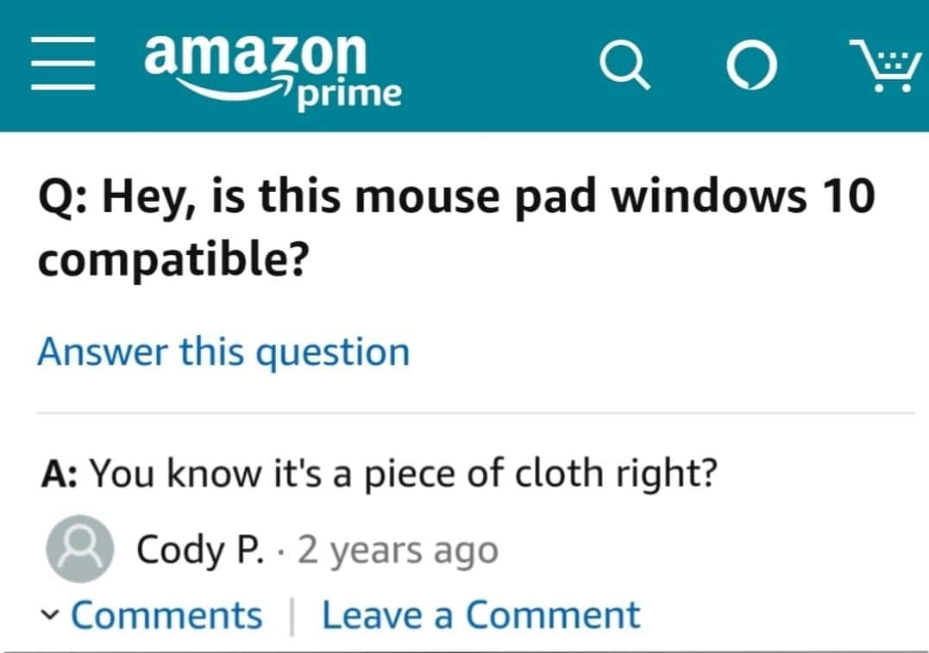Click the bold "A:" label
The height and width of the screenshot is (653, 929).
(61, 475)
